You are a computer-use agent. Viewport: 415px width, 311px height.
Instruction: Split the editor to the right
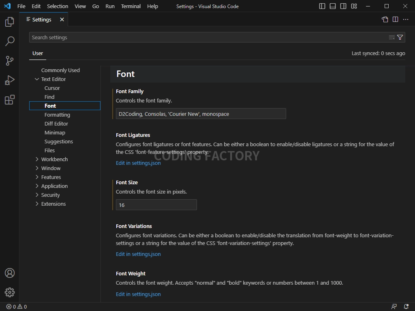(396, 19)
